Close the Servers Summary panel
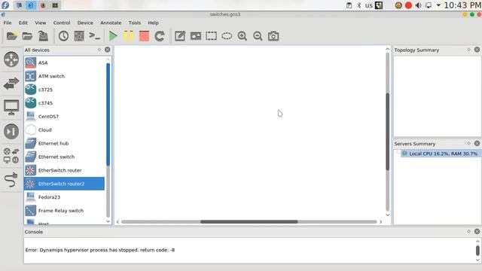The image size is (482, 271). 477,143
